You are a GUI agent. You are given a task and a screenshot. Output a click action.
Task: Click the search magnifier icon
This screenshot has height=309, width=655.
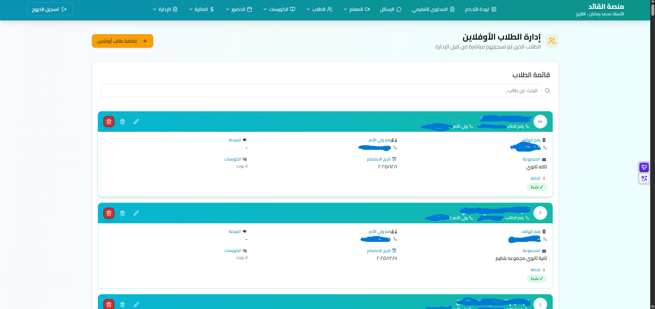pos(547,90)
